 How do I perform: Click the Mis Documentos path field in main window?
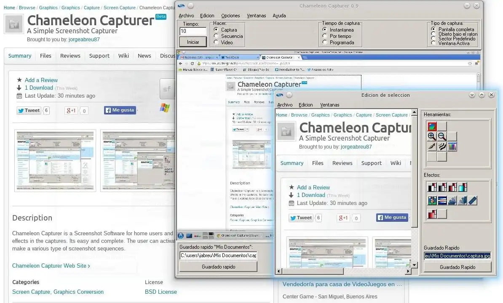[x=218, y=255]
